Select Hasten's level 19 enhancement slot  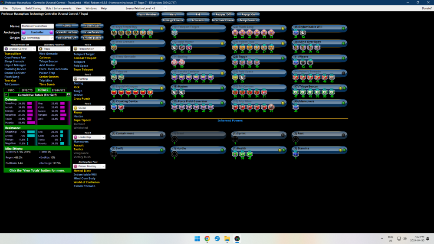click(x=182, y=92)
